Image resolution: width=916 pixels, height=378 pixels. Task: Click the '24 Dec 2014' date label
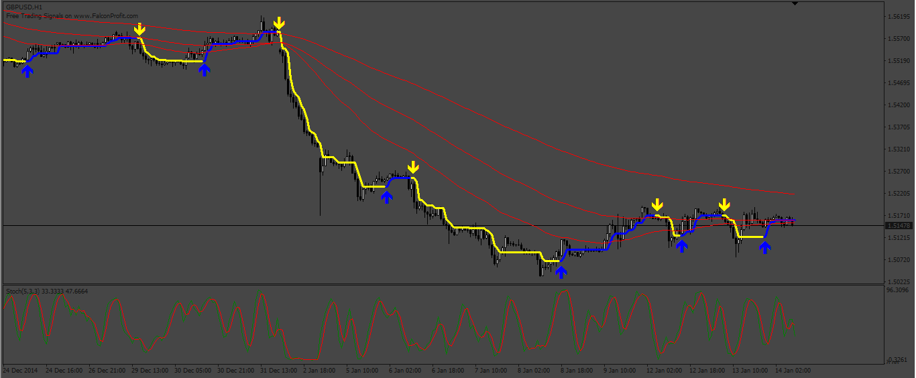(19, 370)
